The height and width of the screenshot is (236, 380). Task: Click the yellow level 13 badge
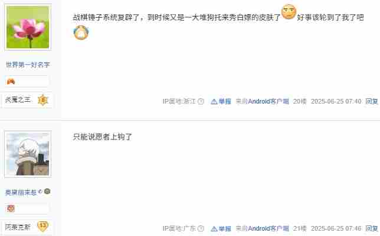pyautogui.click(x=43, y=227)
